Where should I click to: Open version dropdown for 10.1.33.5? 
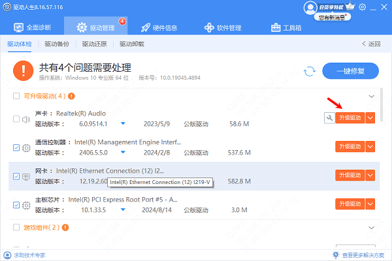[123, 209]
